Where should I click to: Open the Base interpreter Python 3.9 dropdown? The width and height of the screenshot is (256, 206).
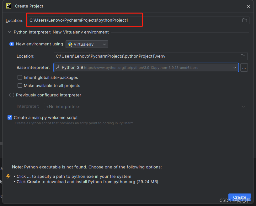click(x=146, y=68)
